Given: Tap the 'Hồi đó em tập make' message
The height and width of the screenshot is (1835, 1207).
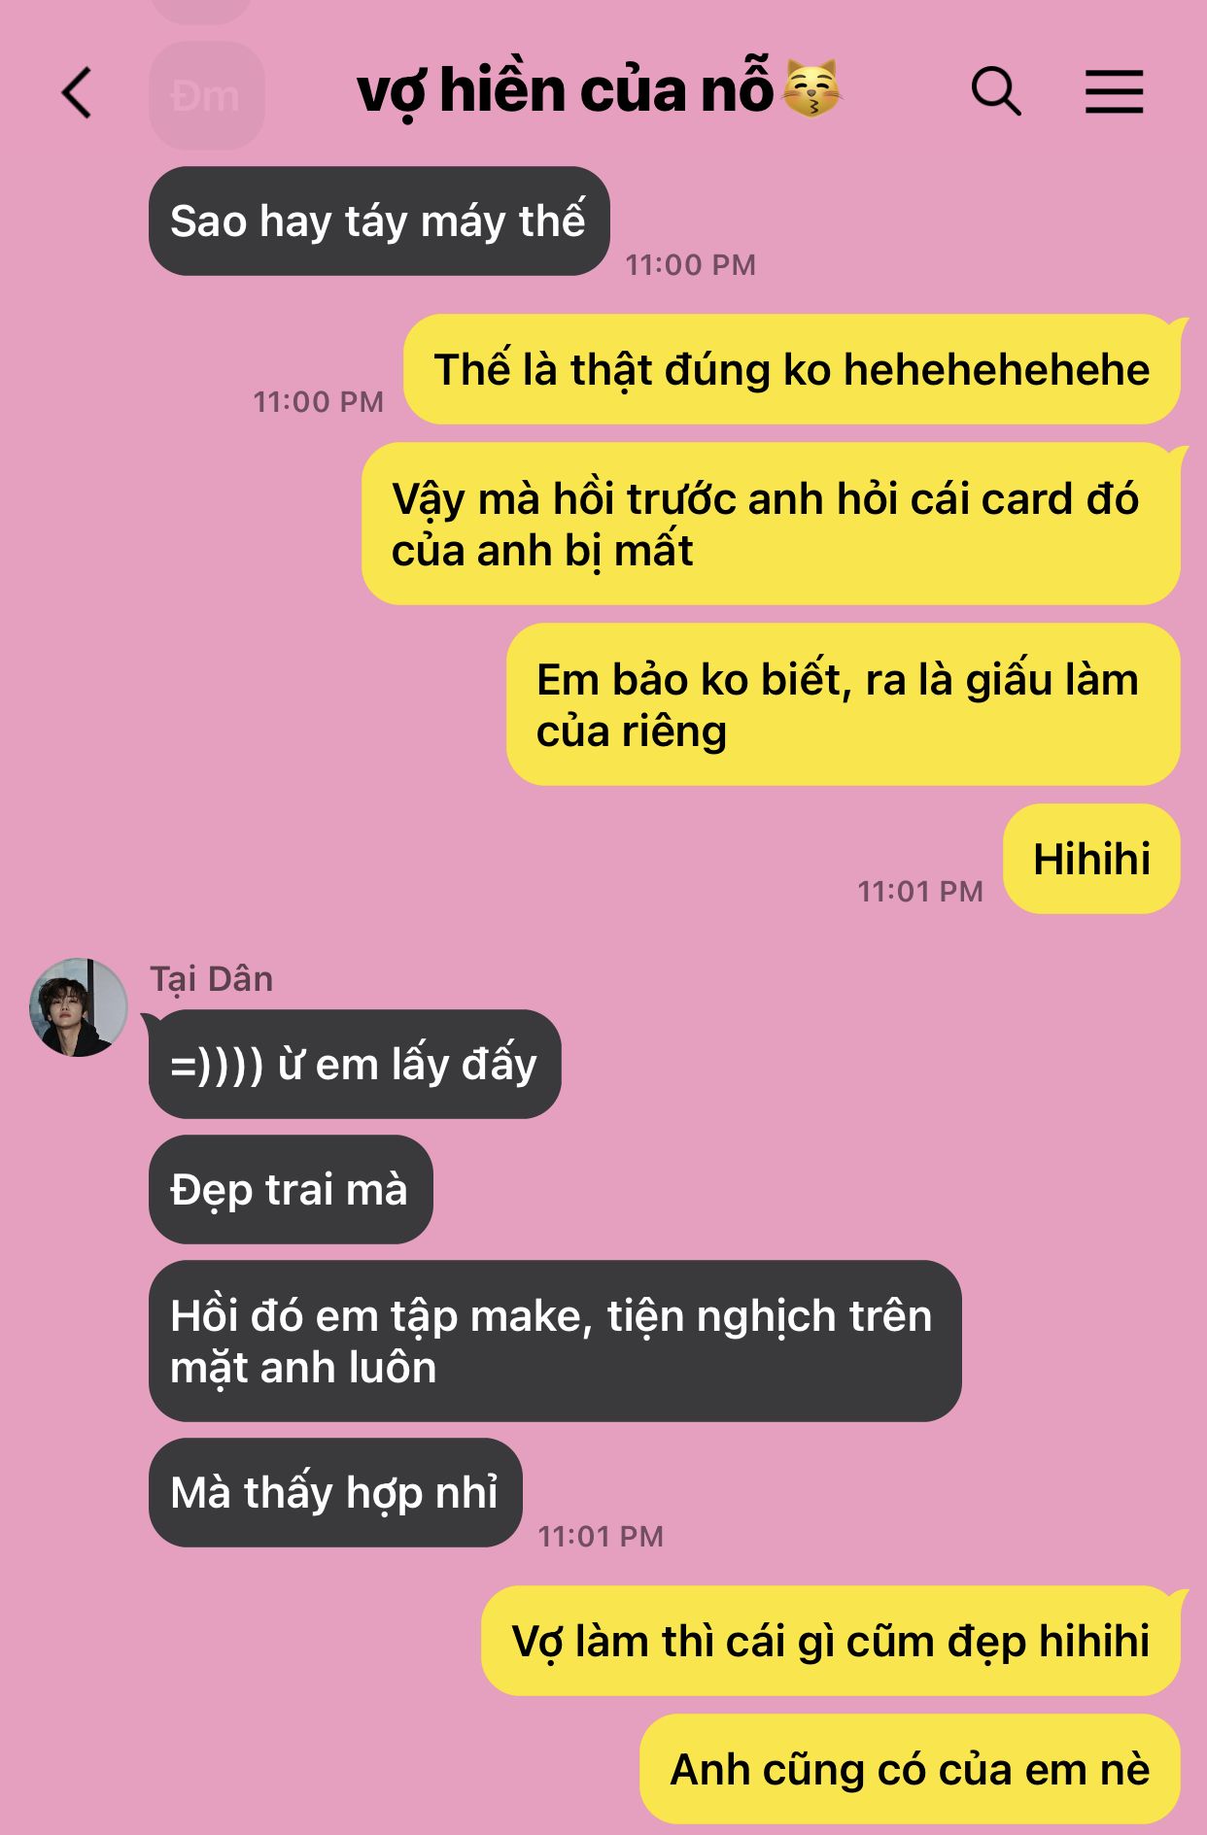Looking at the screenshot, I should [x=555, y=1341].
